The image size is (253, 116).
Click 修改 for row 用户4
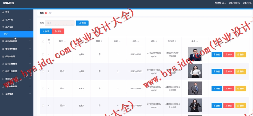[x=229, y=106]
